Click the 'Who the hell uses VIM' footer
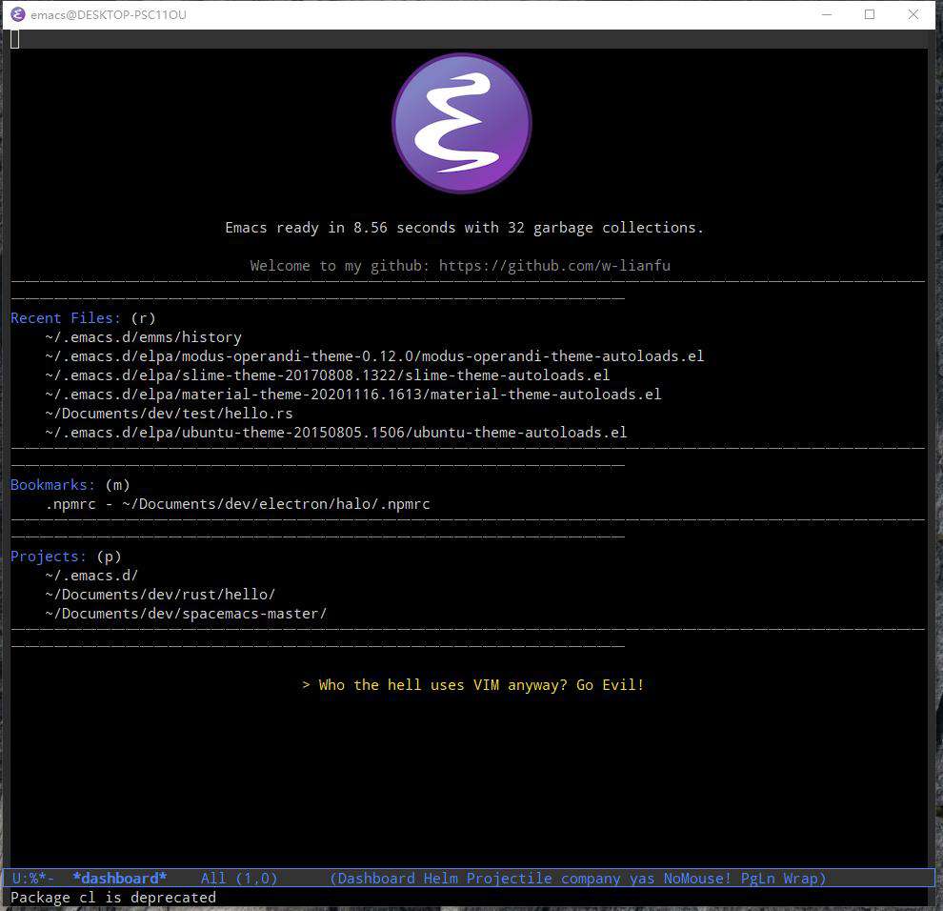This screenshot has width=943, height=911. [x=473, y=685]
